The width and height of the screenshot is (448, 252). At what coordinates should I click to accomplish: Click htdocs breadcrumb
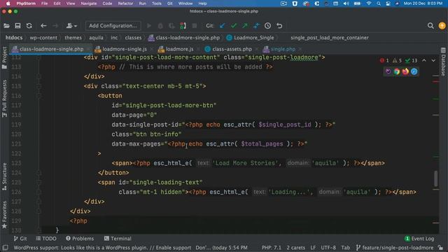pyautogui.click(x=14, y=38)
